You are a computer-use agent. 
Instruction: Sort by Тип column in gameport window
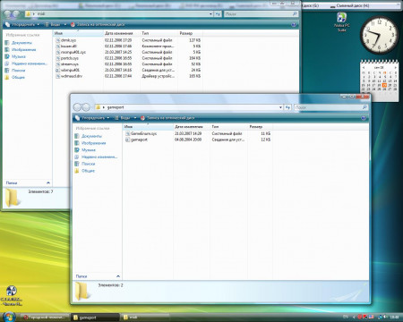click(228, 127)
